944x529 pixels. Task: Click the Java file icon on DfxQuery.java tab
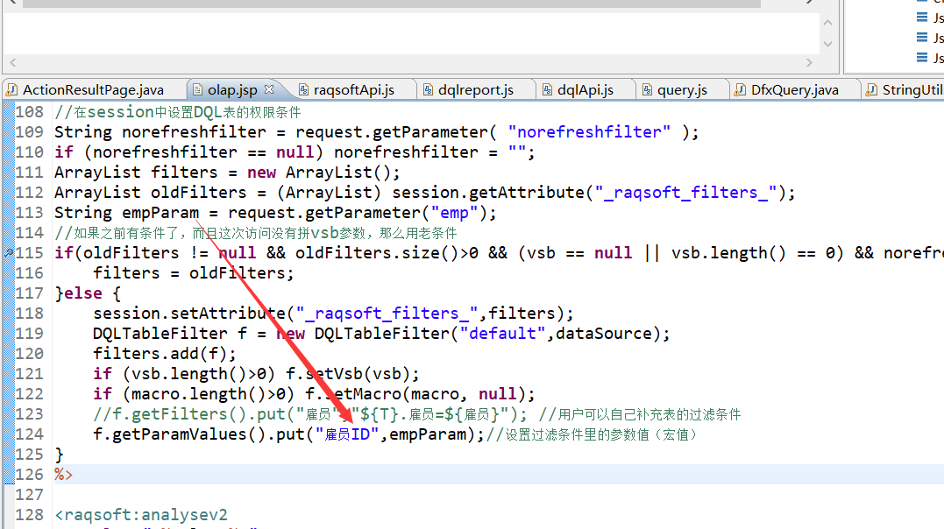click(x=741, y=89)
